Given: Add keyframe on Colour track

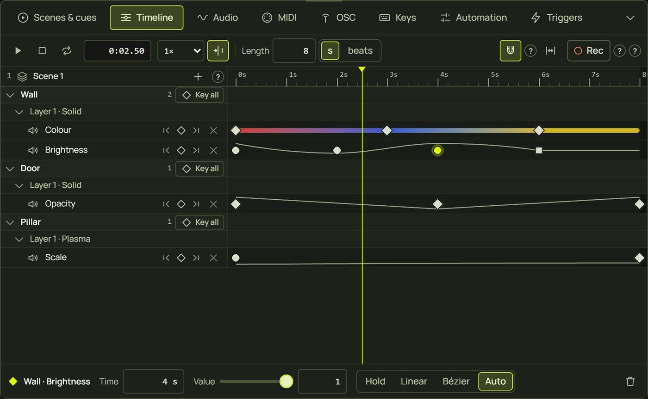Looking at the screenshot, I should pyautogui.click(x=181, y=130).
